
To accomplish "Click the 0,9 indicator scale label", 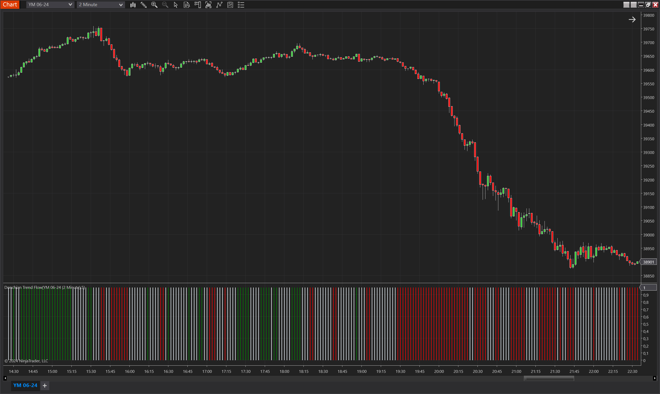I will [x=646, y=295].
